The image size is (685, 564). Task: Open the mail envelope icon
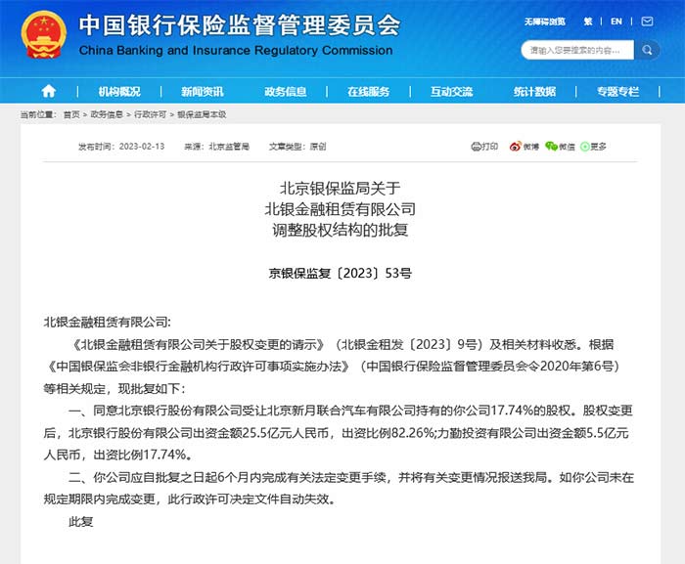(647, 22)
